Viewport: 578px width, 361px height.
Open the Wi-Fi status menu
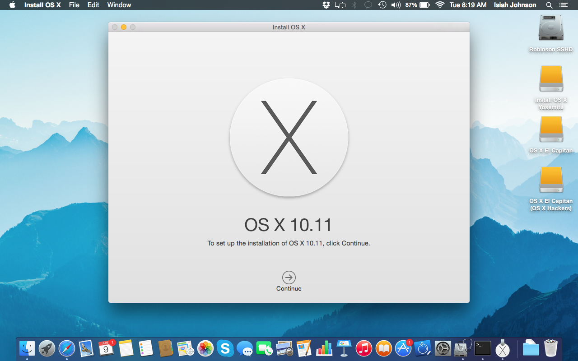click(440, 5)
